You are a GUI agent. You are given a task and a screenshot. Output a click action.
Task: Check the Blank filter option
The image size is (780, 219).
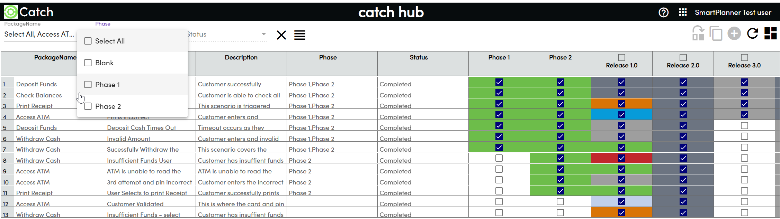[x=88, y=63]
